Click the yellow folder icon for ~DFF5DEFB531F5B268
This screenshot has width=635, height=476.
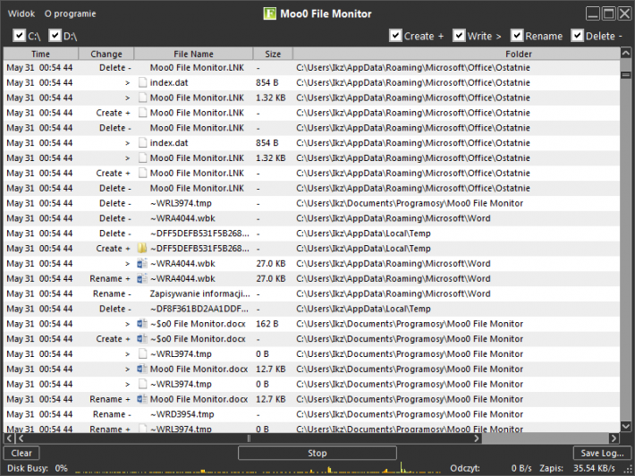pos(141,249)
